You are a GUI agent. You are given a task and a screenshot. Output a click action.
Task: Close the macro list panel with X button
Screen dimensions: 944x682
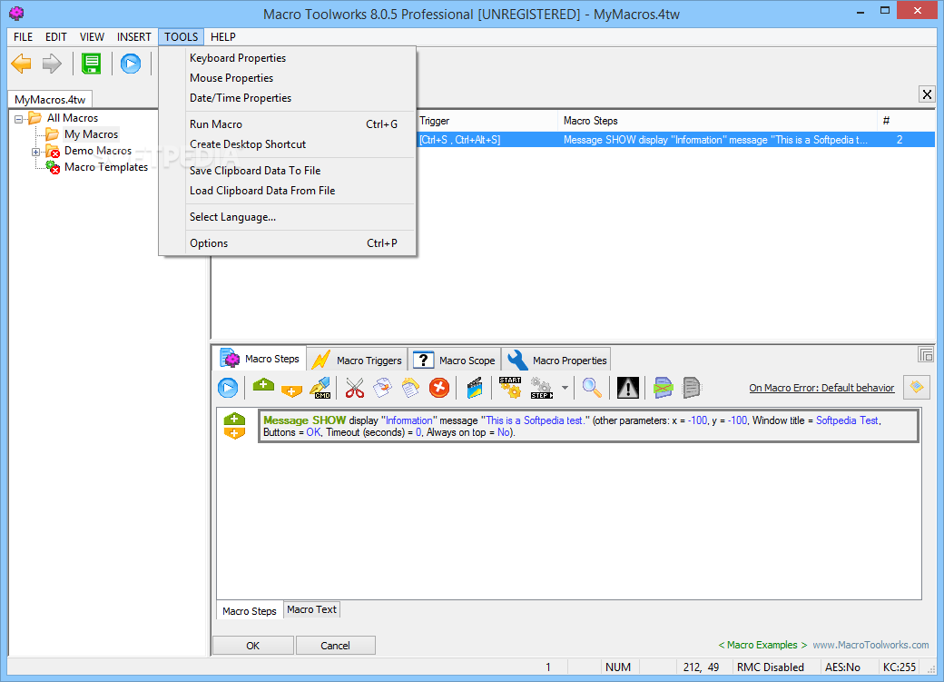point(927,94)
